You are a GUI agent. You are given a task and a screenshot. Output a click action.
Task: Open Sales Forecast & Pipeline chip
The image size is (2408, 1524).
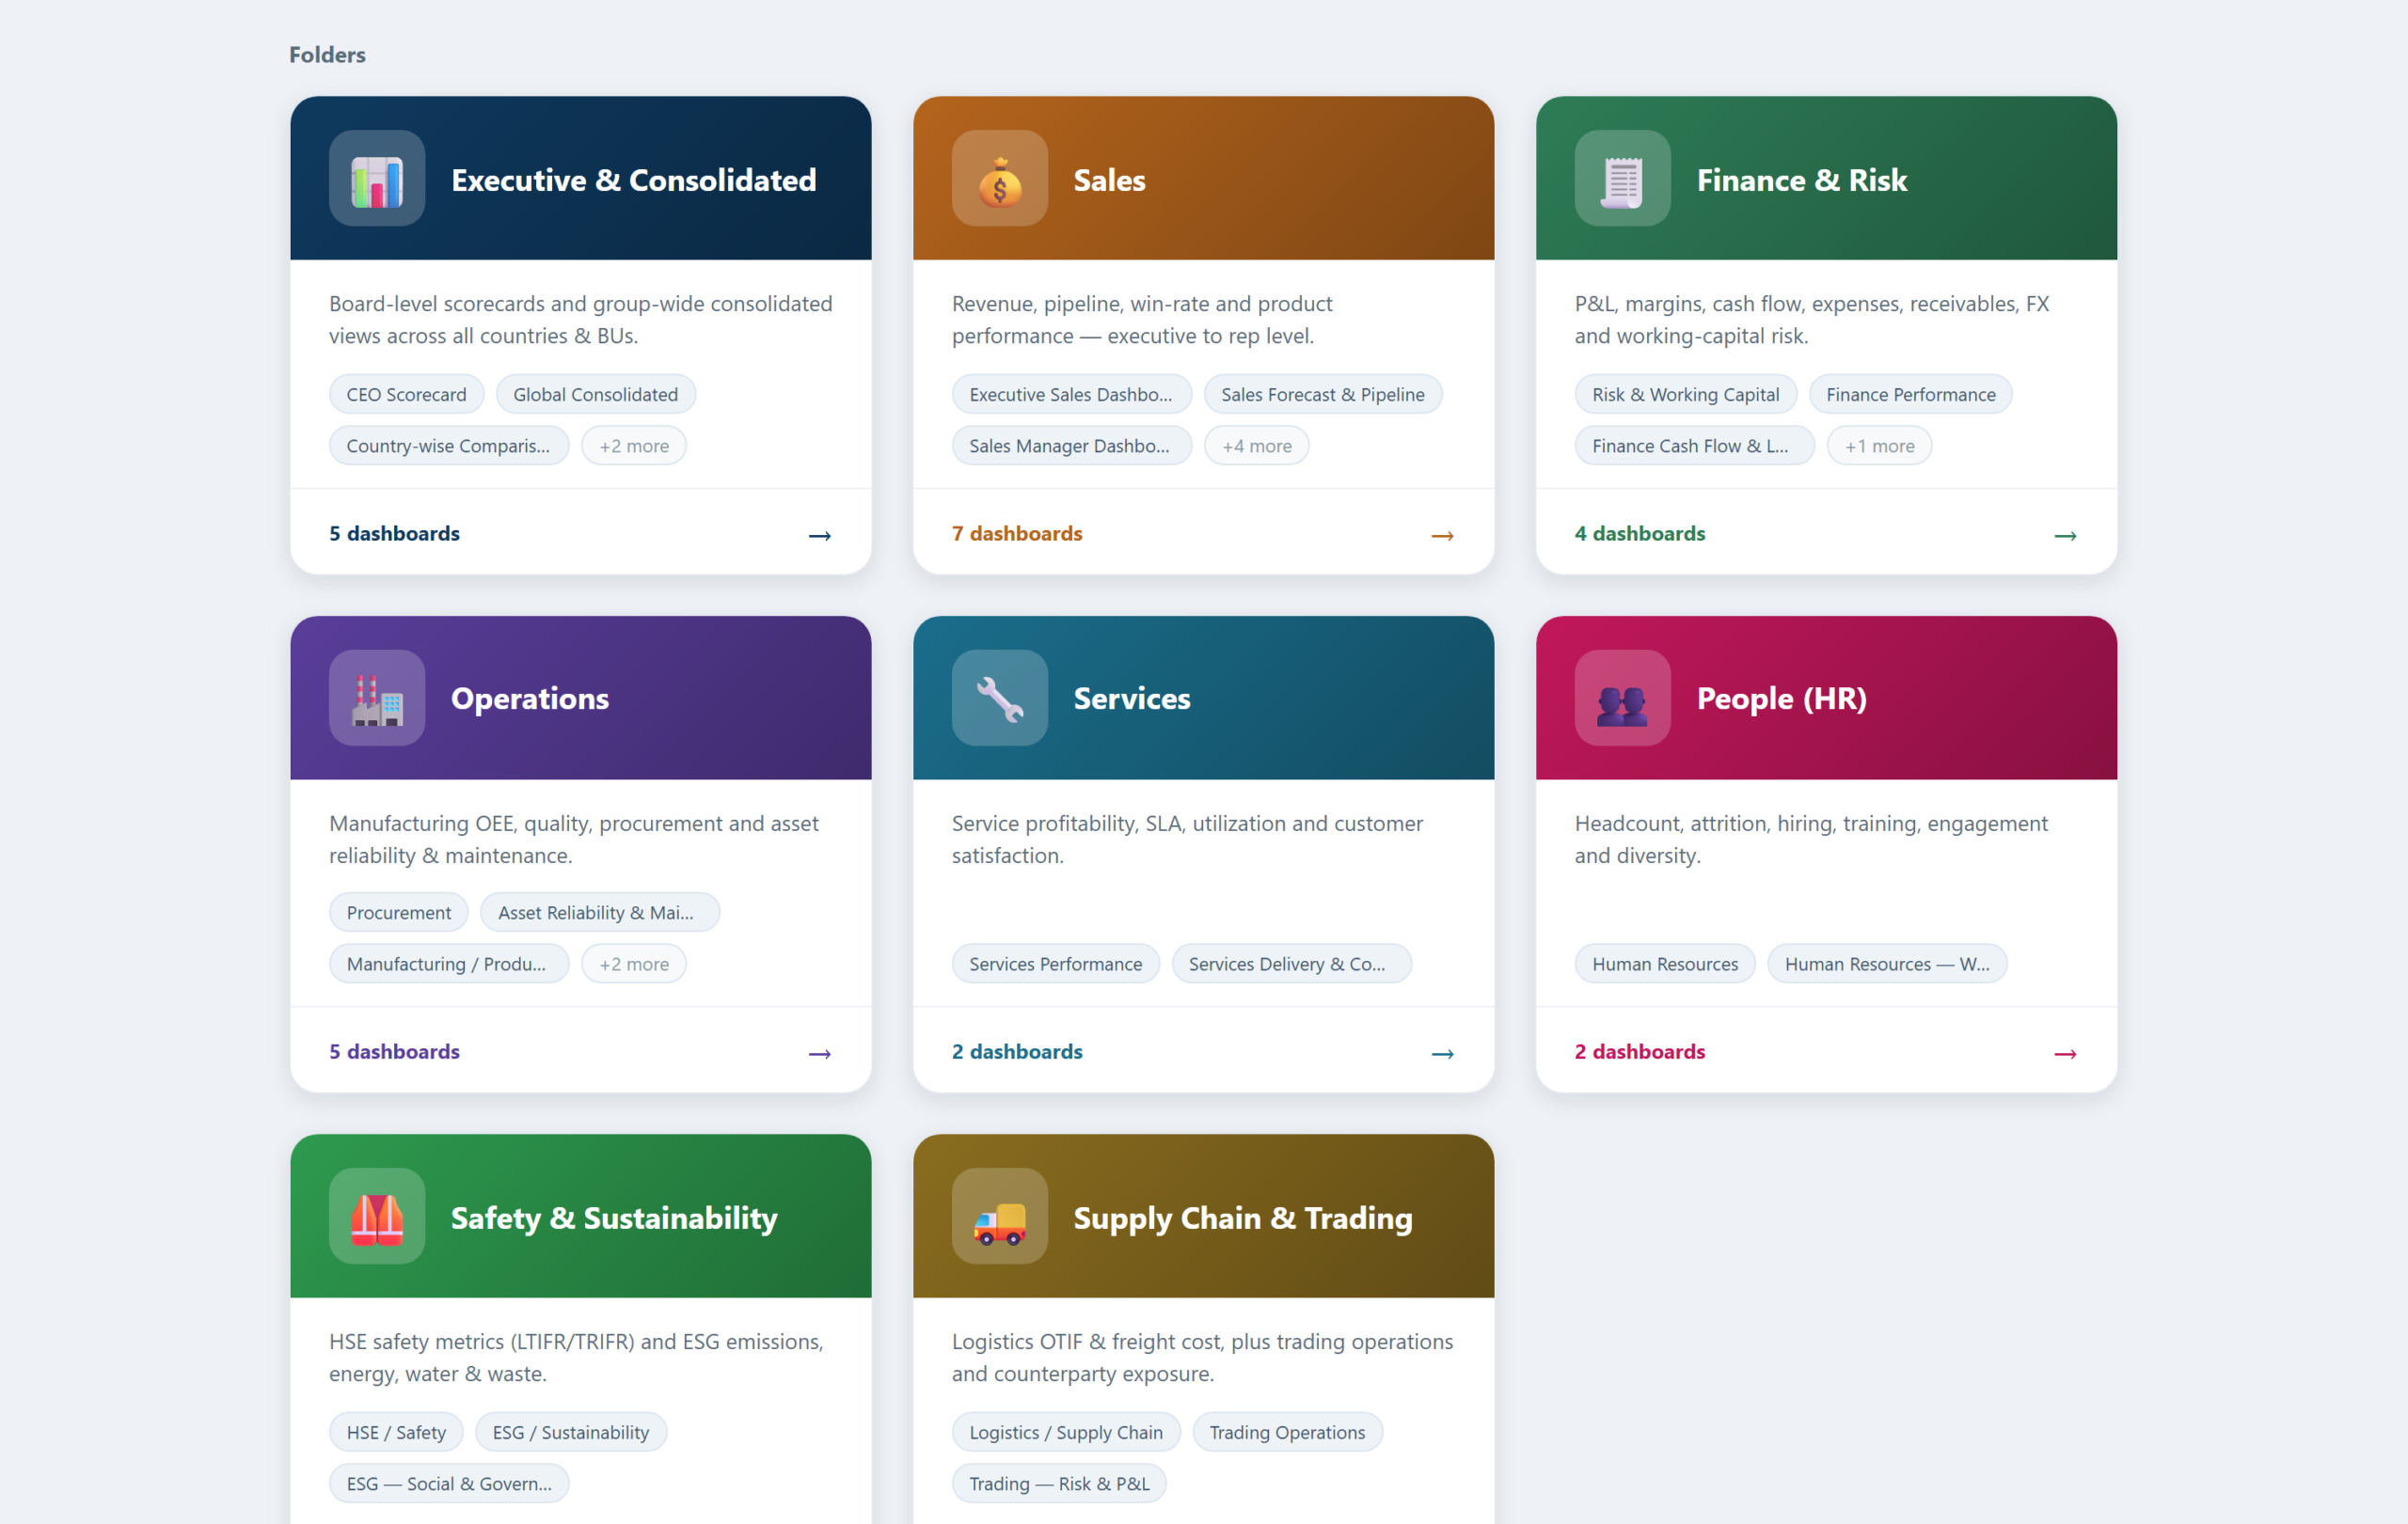coord(1323,394)
